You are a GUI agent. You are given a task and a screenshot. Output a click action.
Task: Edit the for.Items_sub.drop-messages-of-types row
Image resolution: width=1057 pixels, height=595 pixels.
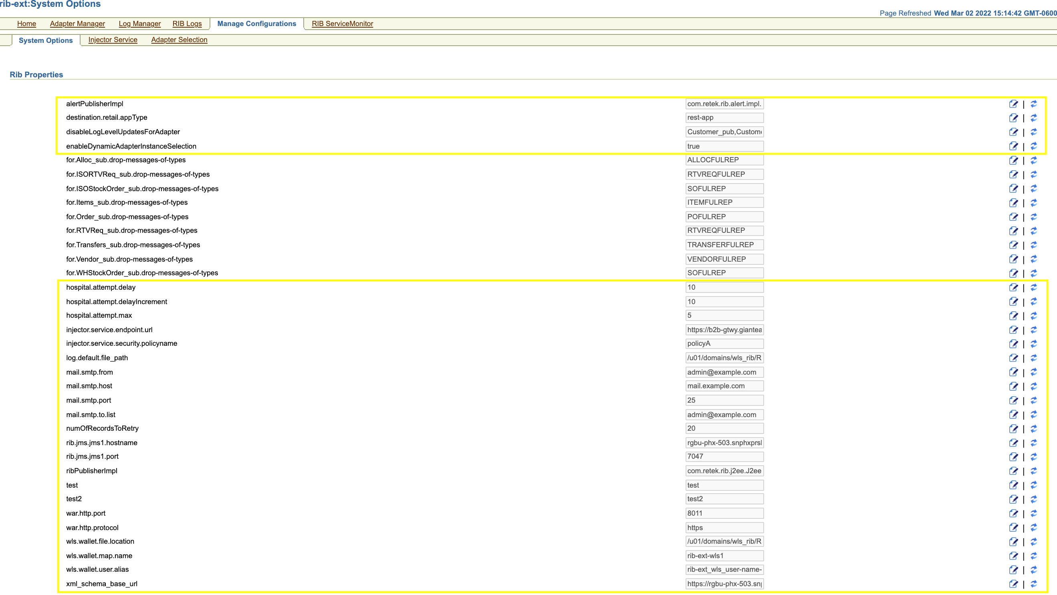[1013, 203]
